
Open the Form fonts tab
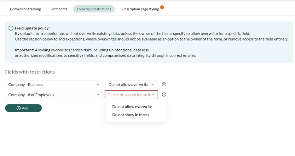click(59, 9)
